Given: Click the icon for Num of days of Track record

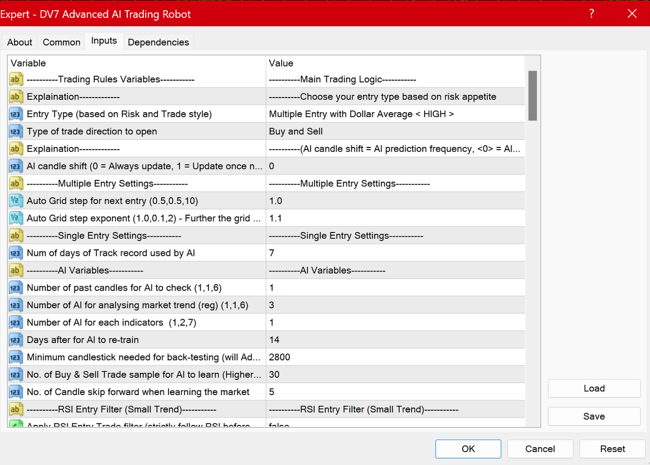Looking at the screenshot, I should [15, 253].
